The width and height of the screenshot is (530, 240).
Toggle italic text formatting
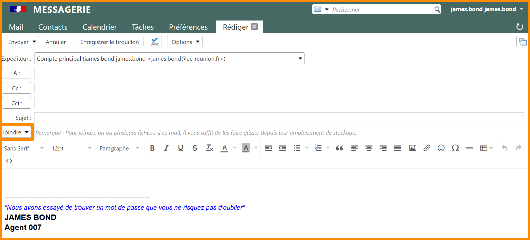tap(166, 148)
